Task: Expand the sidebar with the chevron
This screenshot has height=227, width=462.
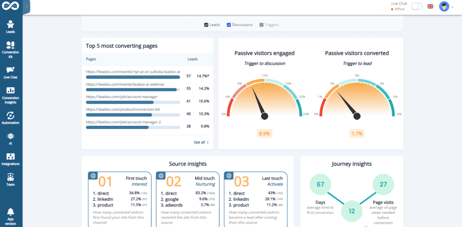Action: (x=27, y=6)
